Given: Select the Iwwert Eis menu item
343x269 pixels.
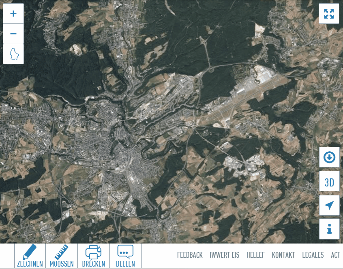Looking at the screenshot, I should tap(224, 255).
